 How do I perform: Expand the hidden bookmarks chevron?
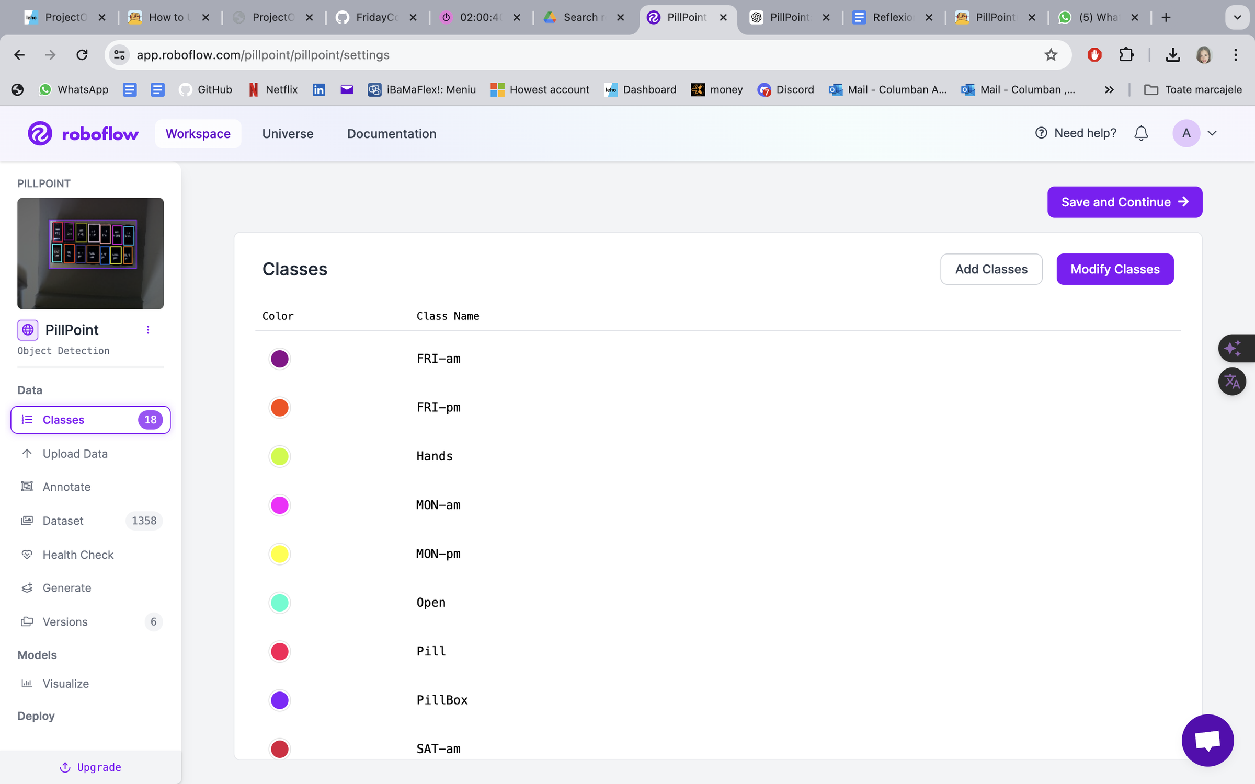[1109, 90]
